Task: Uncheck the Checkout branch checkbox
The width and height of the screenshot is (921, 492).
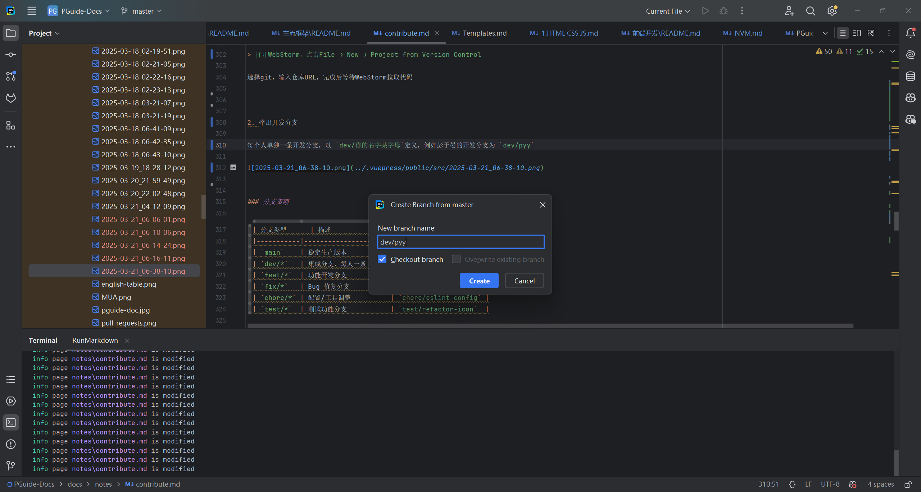Action: point(382,259)
